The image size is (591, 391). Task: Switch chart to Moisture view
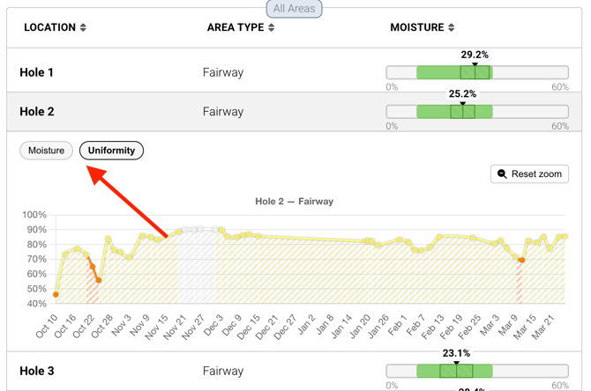click(x=46, y=151)
